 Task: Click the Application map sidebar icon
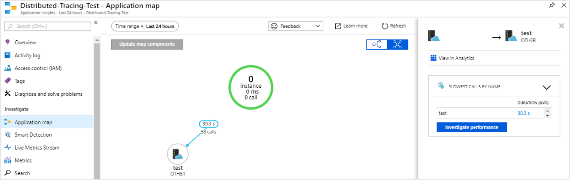(7, 122)
